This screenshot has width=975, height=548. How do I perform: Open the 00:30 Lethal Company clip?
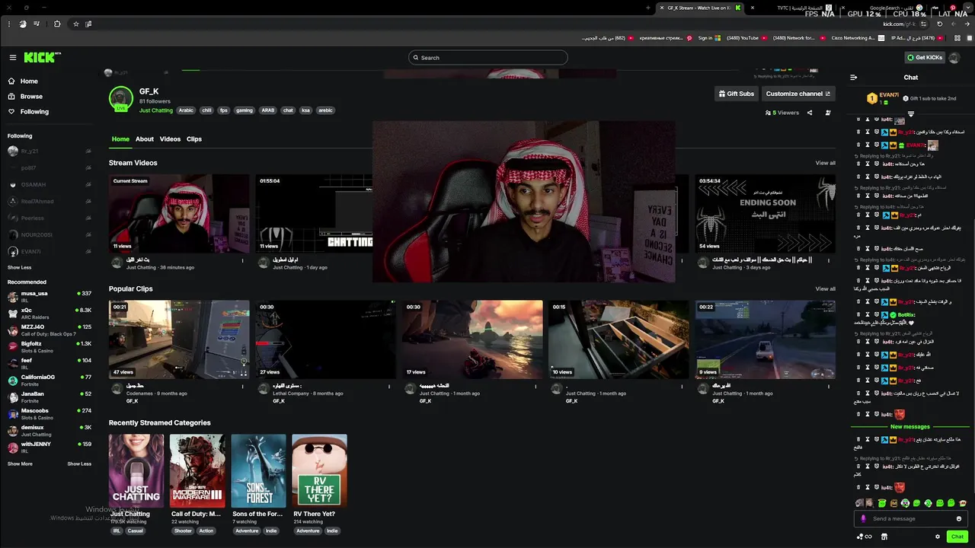pos(325,339)
